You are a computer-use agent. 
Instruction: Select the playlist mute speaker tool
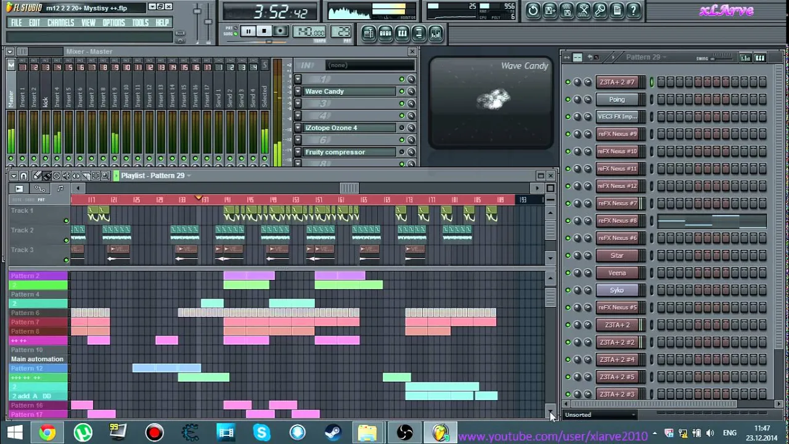coord(67,176)
